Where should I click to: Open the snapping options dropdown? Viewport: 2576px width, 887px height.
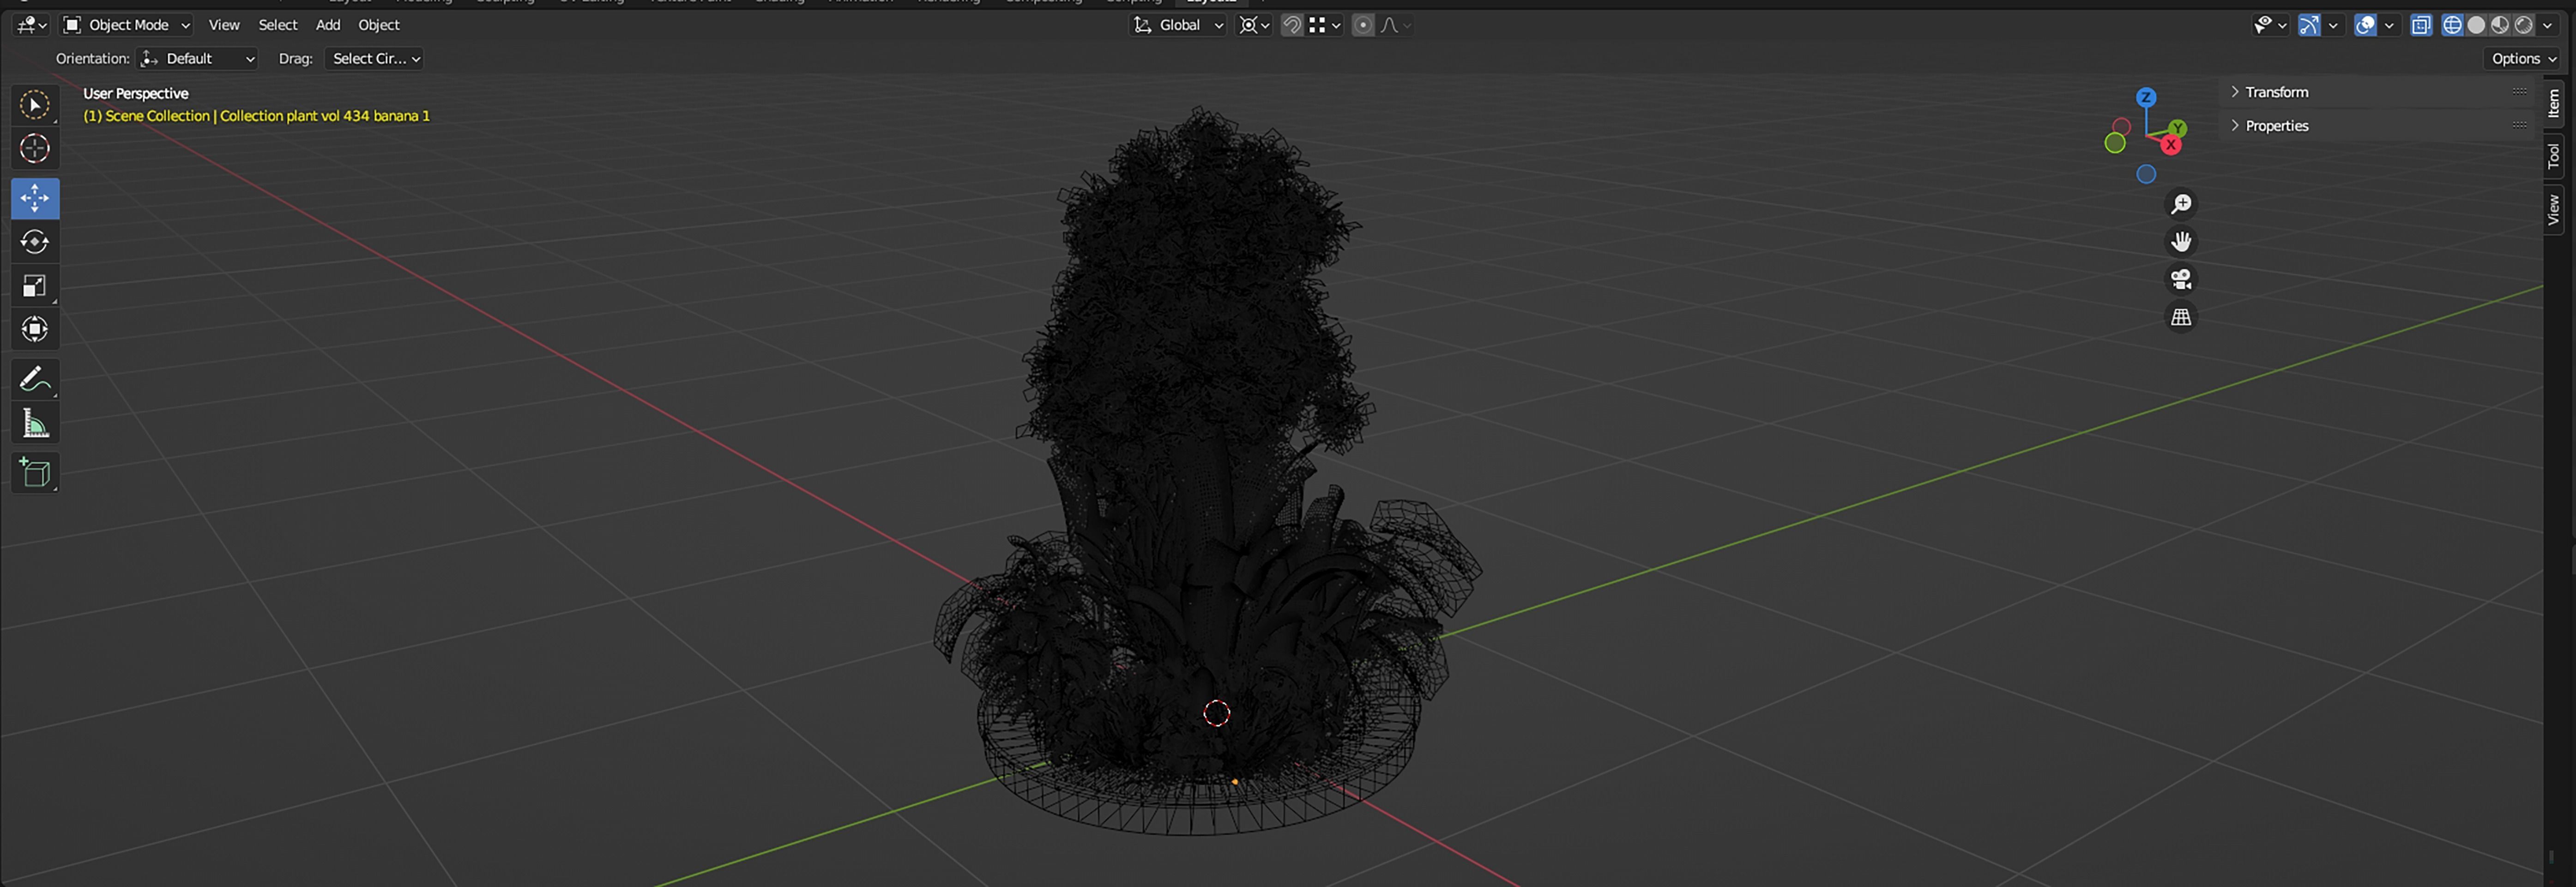pyautogui.click(x=1325, y=25)
